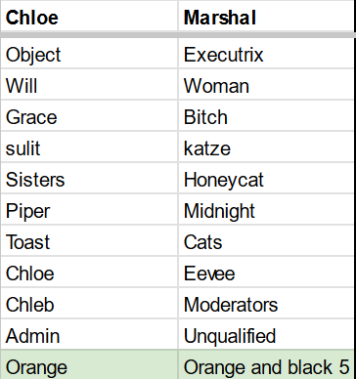Select the Moderators cell

pos(267,303)
